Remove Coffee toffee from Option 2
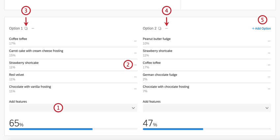 click(x=269, y=65)
